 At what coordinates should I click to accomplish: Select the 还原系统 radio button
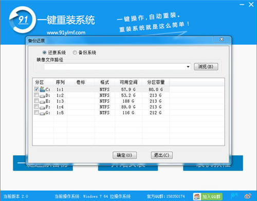(44, 52)
